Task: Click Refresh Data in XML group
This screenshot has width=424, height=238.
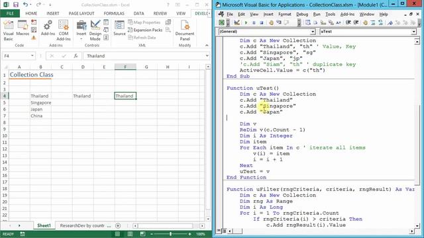Action: pos(142,38)
